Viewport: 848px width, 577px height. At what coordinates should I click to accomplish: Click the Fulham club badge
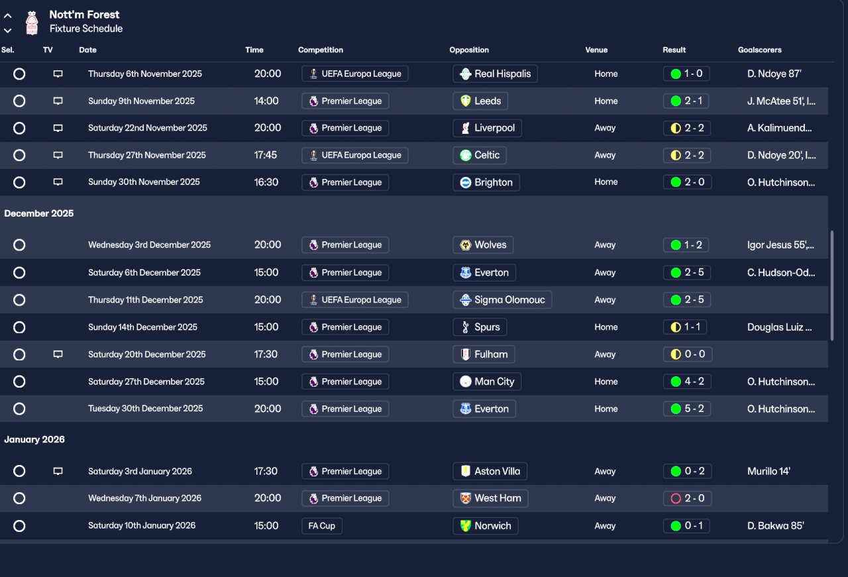point(466,354)
